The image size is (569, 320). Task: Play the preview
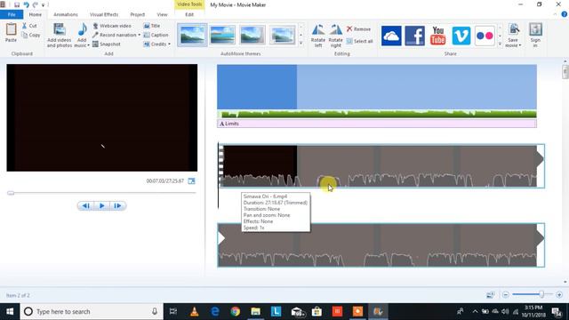pos(102,205)
